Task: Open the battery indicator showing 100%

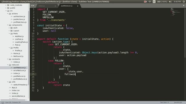Action: click(x=162, y=2)
